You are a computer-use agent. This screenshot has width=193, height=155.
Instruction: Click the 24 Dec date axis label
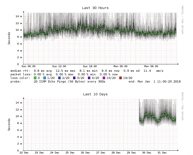tap(55, 153)
